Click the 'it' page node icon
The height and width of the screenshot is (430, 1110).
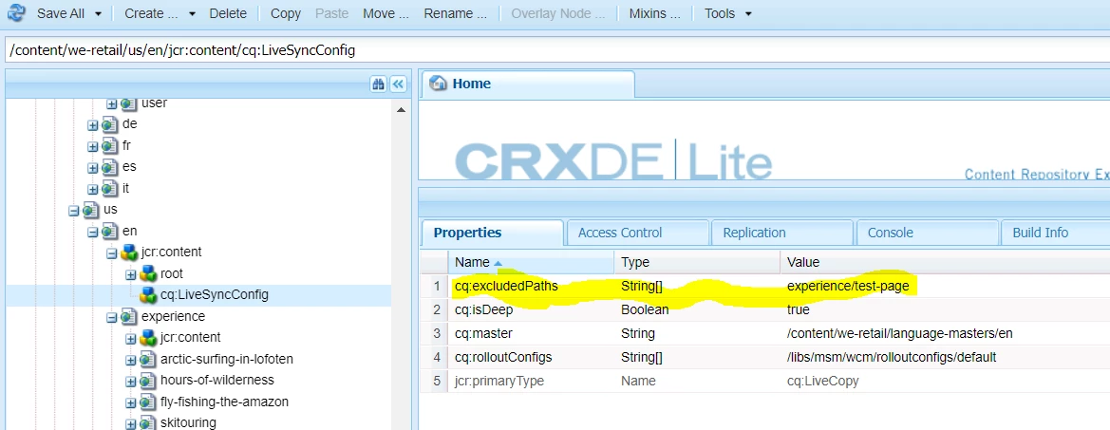click(110, 189)
